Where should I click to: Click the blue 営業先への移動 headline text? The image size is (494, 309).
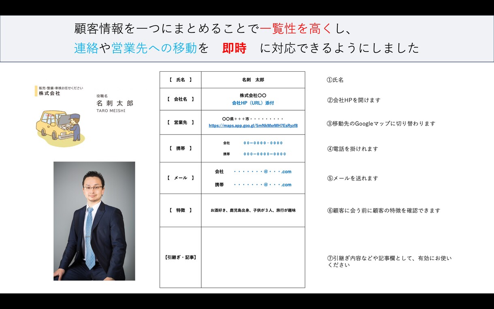pos(154,48)
